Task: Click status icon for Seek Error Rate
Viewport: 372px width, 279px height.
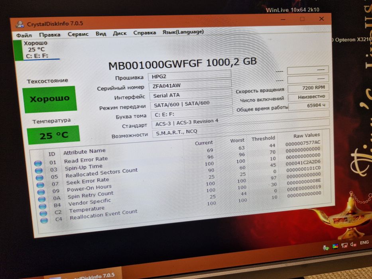Action: pos(40,185)
